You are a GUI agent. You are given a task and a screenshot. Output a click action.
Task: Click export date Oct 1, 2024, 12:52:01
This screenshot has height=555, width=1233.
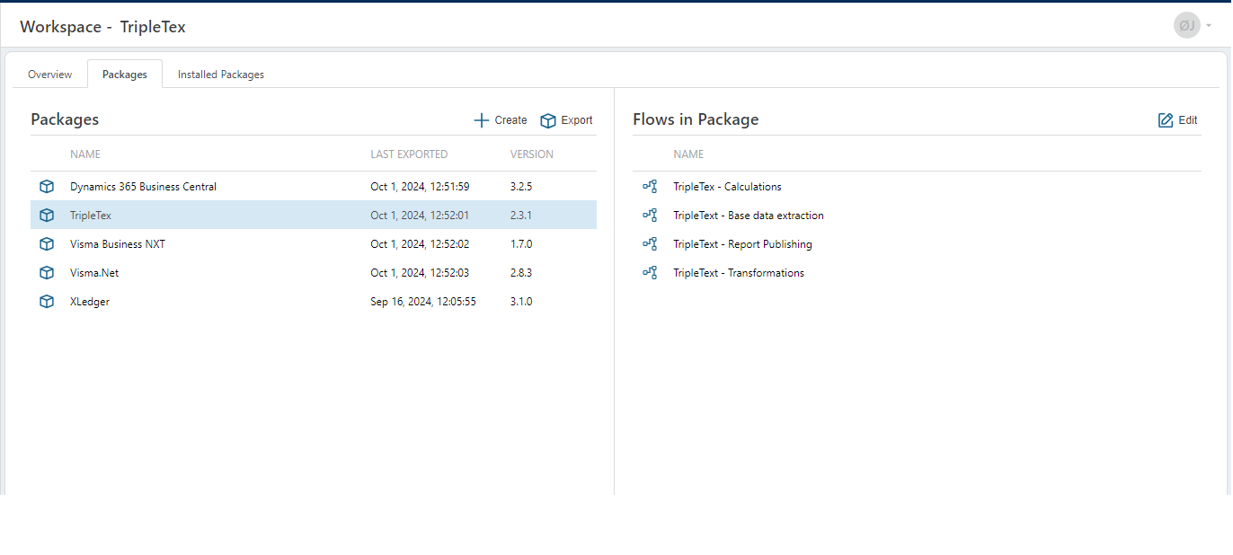pyautogui.click(x=420, y=216)
